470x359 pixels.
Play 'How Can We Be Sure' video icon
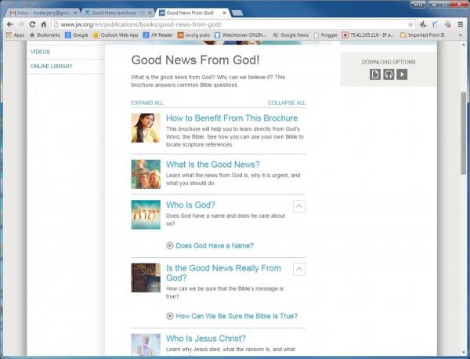point(170,316)
